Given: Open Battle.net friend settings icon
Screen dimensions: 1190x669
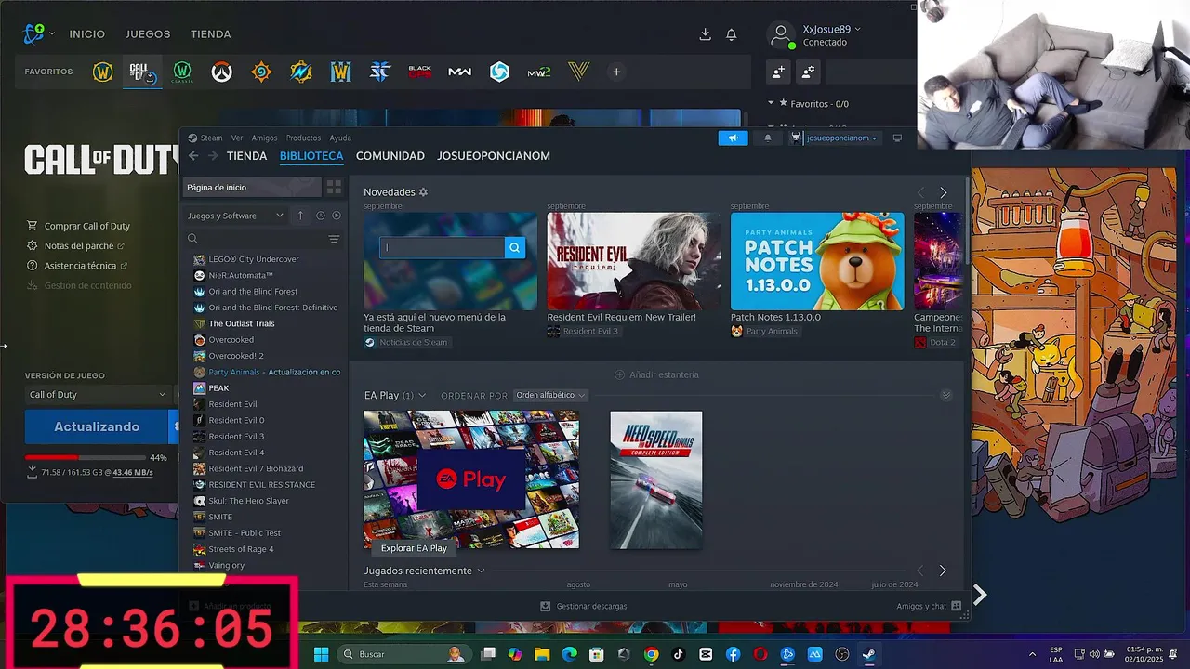Looking at the screenshot, I should pos(808,72).
